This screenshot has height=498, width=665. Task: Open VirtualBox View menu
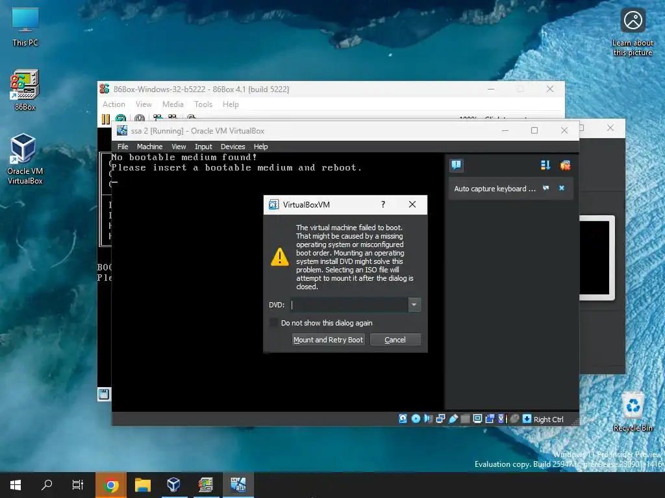[x=179, y=147]
